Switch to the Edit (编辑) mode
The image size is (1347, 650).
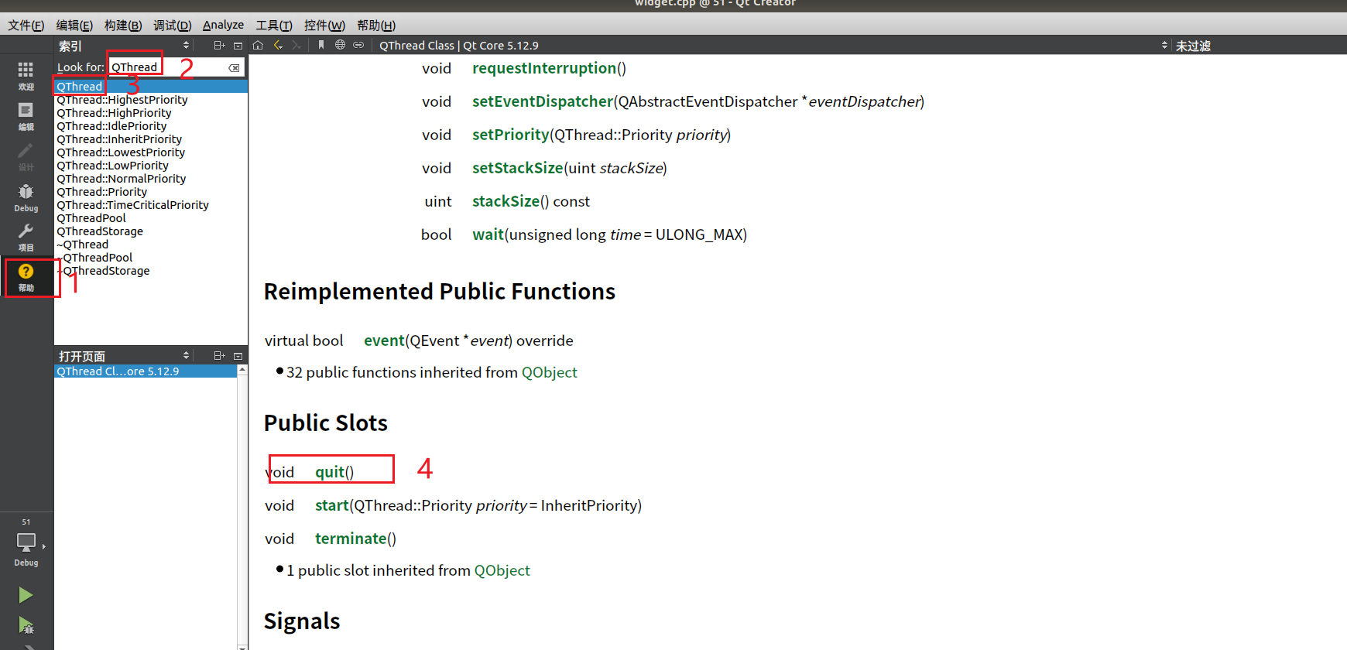click(x=26, y=116)
